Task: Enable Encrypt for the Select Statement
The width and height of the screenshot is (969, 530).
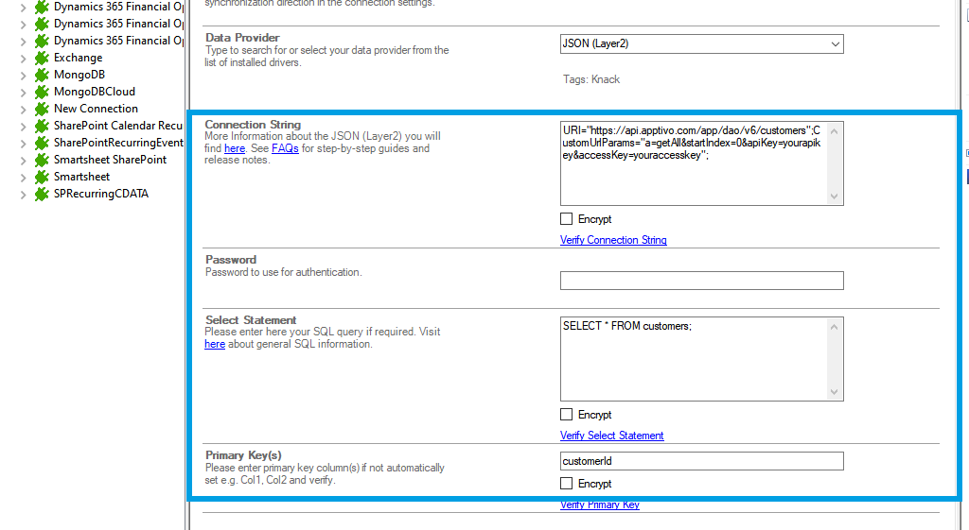Action: pyautogui.click(x=567, y=415)
